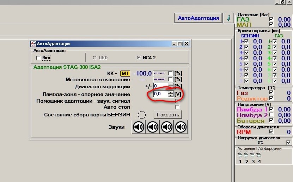This screenshot has width=293, height=182.
Task: Toggle the МАП pressure checkbox
Action: click(271, 24)
